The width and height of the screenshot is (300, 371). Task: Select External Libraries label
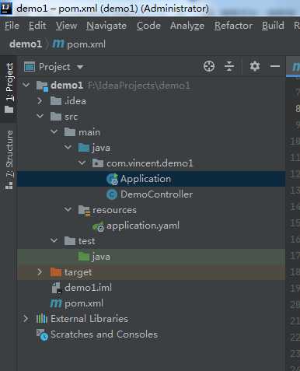pos(89,319)
